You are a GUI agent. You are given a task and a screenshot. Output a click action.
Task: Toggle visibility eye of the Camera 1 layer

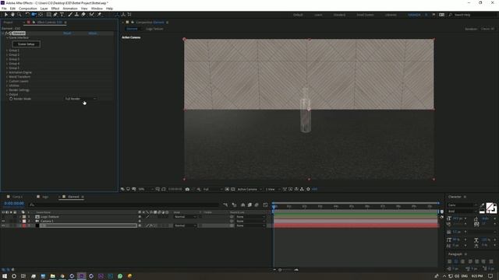click(x=3, y=221)
